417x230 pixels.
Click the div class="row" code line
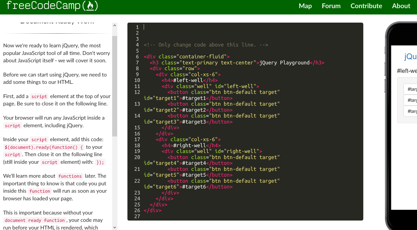pyautogui.click(x=175, y=69)
